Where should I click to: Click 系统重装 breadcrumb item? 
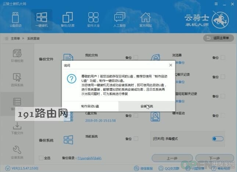[33, 38]
